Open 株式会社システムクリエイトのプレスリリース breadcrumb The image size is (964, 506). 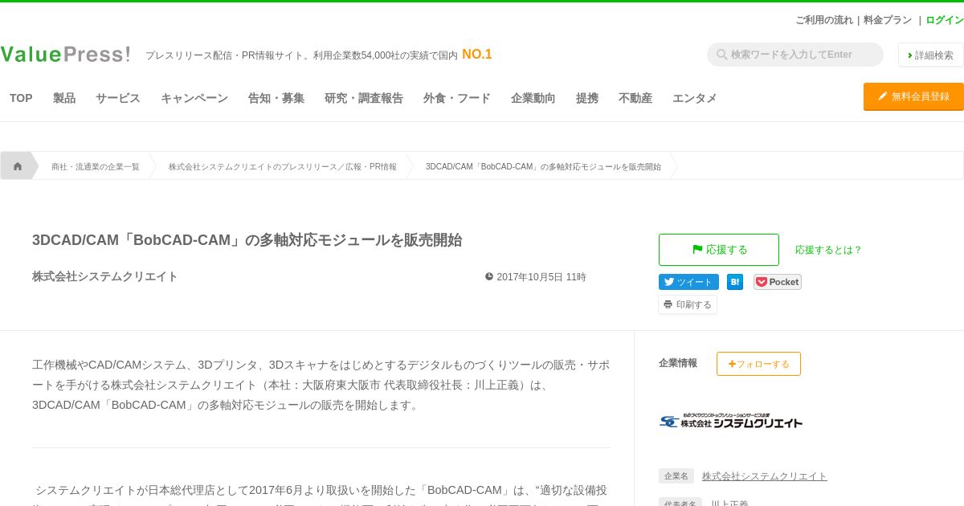[283, 166]
